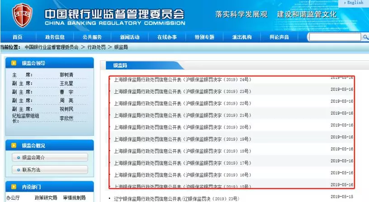This screenshot has height=202, width=369.
Task: Open the 新闻活动 menu
Action: click(x=130, y=37)
